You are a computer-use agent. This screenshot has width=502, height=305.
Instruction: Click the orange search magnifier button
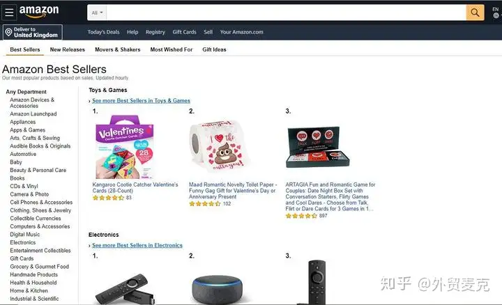click(475, 13)
